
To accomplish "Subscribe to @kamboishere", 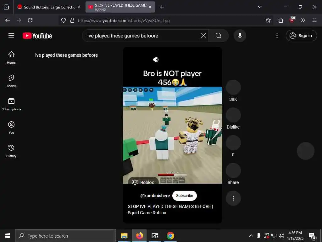I will click(184, 196).
